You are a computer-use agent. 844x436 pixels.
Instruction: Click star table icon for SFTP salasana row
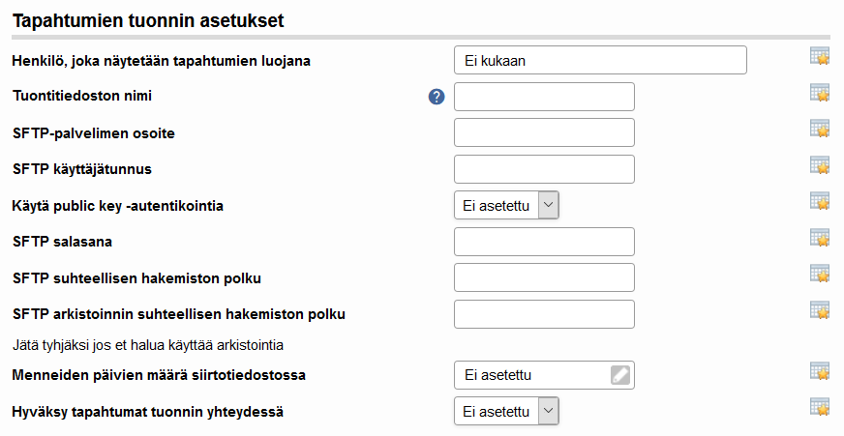820,238
